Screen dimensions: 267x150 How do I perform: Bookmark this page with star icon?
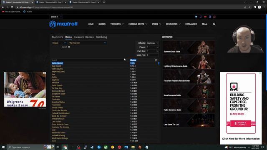(x=249, y=7)
